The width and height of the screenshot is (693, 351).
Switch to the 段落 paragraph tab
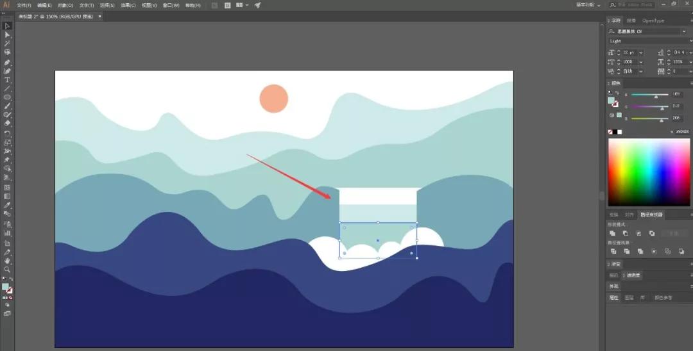(x=631, y=20)
